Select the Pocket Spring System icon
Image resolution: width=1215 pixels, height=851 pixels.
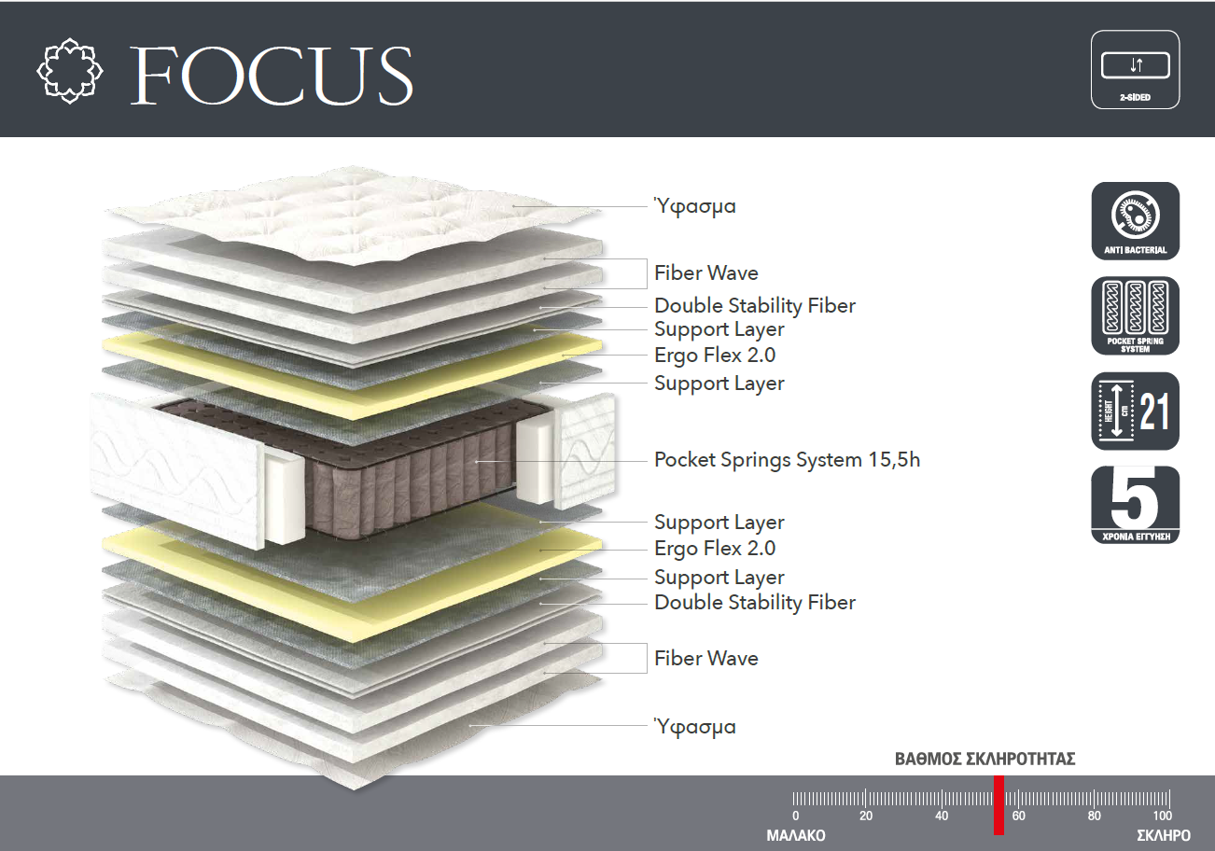[x=1135, y=316]
